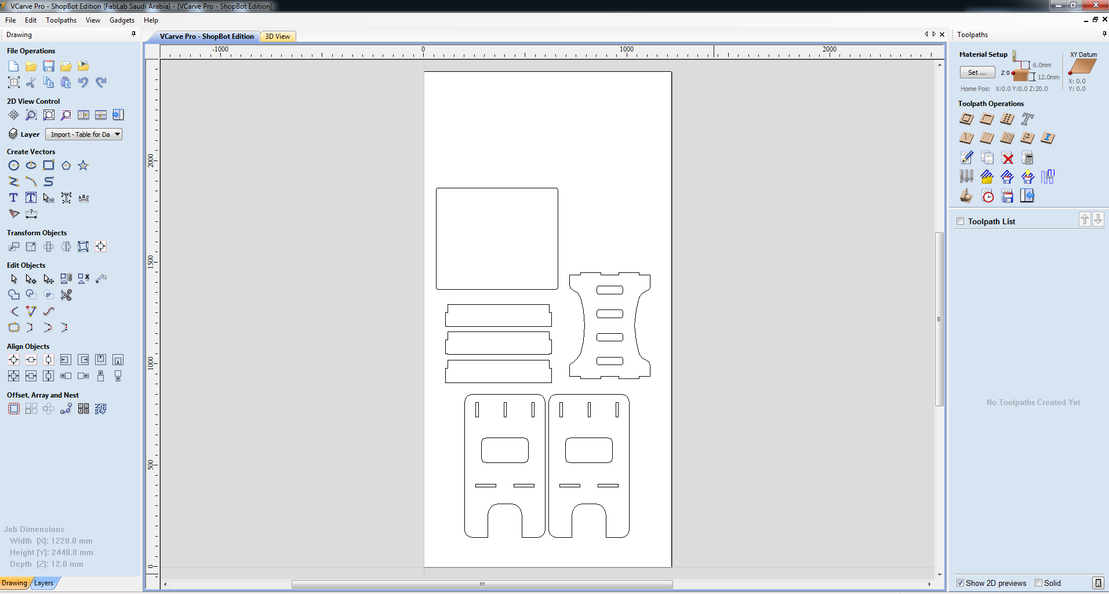The height and width of the screenshot is (594, 1109).
Task: Open the Edit menu
Action: 31,20
